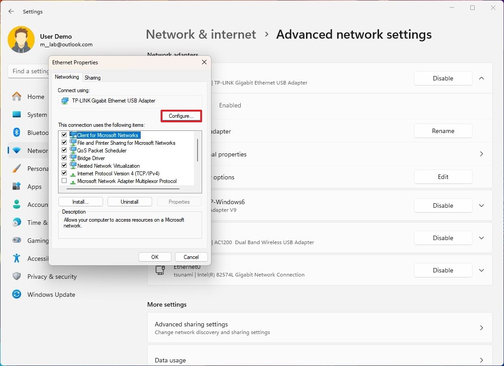Switch to the Sharing tab
Image resolution: width=504 pixels, height=366 pixels.
pos(92,77)
